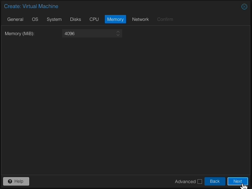Click the Back button

215,181
